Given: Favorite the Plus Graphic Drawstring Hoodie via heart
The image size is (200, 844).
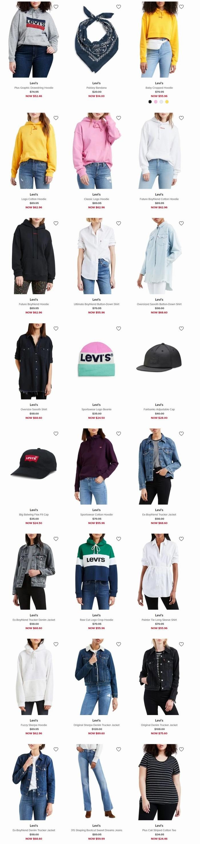Looking at the screenshot, I should point(56,7).
